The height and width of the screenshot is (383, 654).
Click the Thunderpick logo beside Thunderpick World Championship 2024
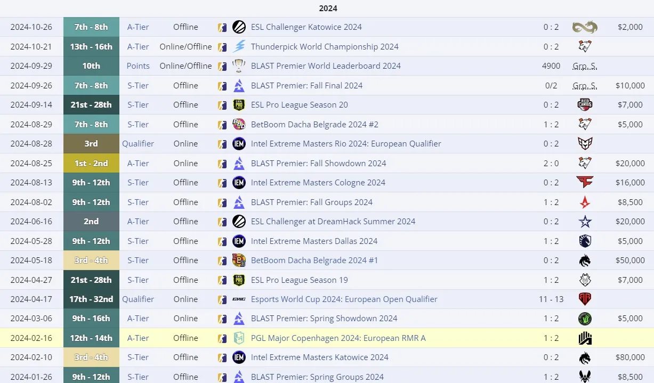239,46
